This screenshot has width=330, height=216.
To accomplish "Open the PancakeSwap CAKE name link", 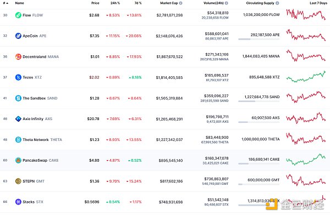I will coord(41,161).
